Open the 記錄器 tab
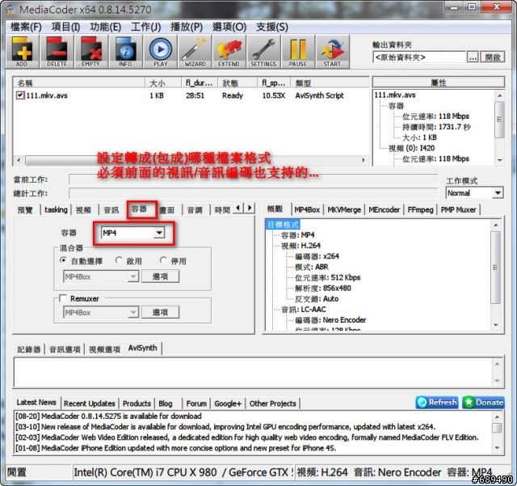 pos(29,349)
